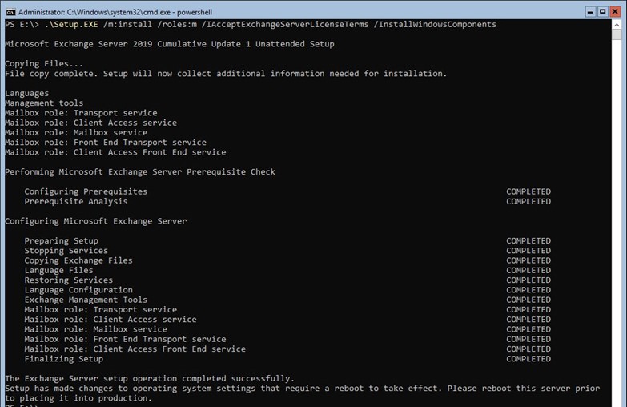This screenshot has height=407, width=627.
Task: Click the 'to placing it into production.' line
Action: (78, 398)
